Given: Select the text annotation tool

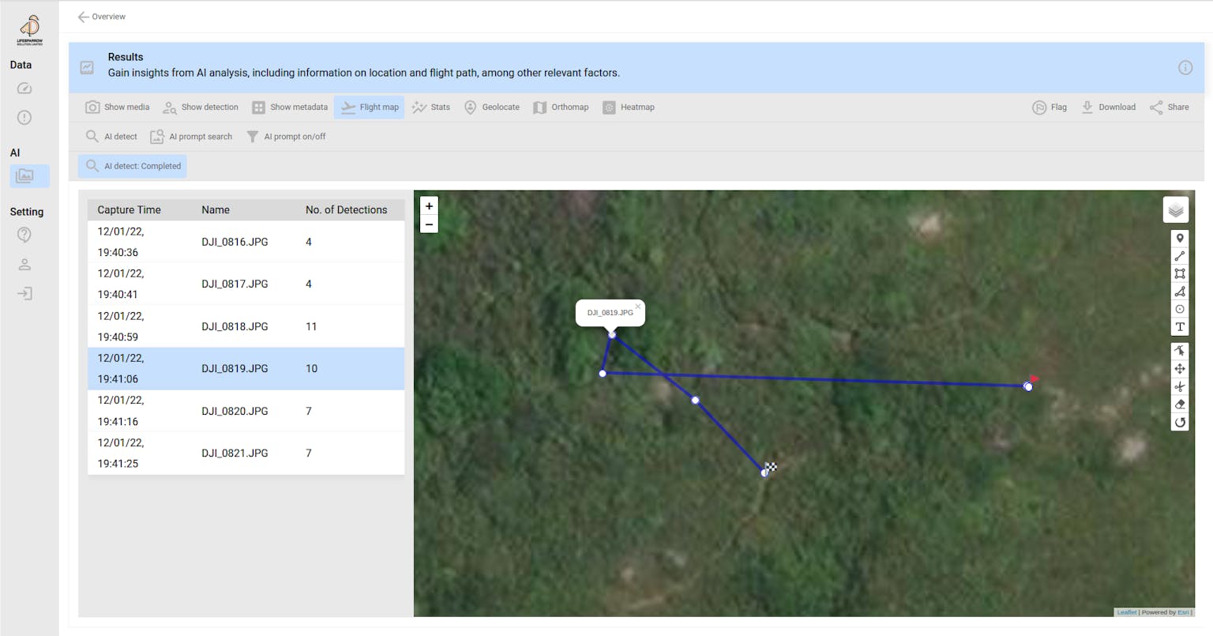Looking at the screenshot, I should click(1180, 326).
